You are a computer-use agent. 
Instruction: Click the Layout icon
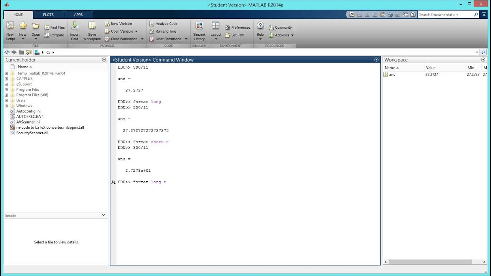tap(216, 26)
